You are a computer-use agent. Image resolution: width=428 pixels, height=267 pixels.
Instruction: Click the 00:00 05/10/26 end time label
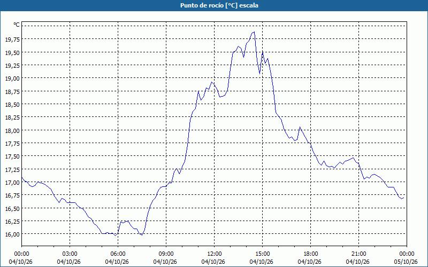coord(406,258)
